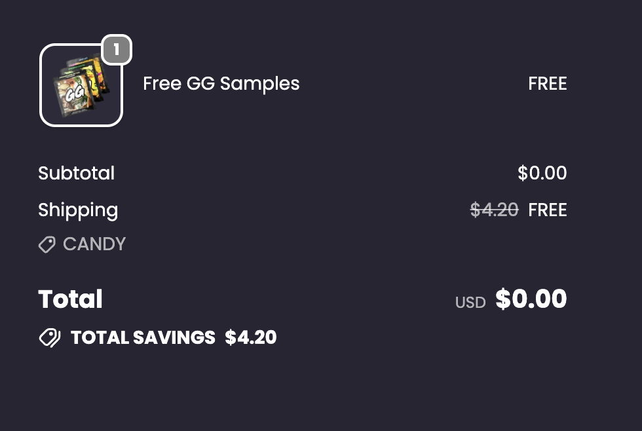Click the FREE shipping cost value
The width and height of the screenshot is (642, 431).
[x=547, y=210]
